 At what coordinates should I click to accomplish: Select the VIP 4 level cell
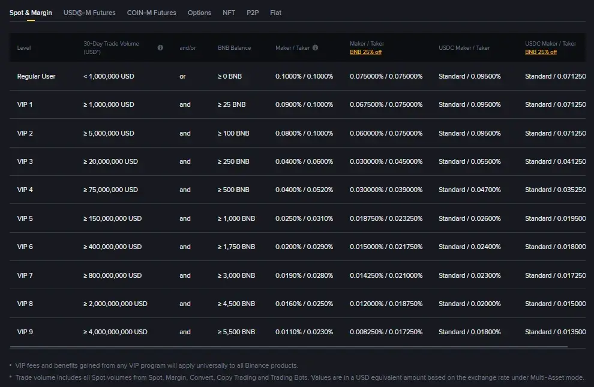click(25, 190)
